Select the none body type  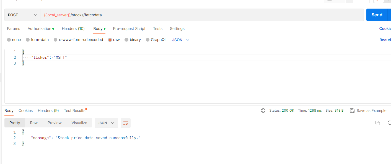click(x=14, y=40)
